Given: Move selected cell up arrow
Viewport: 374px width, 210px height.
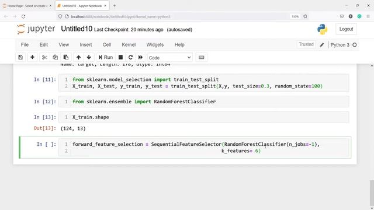Looking at the screenshot, I should (x=78, y=57).
